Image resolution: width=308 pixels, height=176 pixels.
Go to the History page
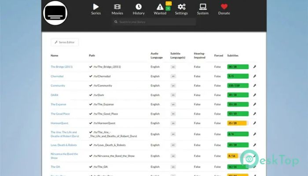[x=139, y=9]
